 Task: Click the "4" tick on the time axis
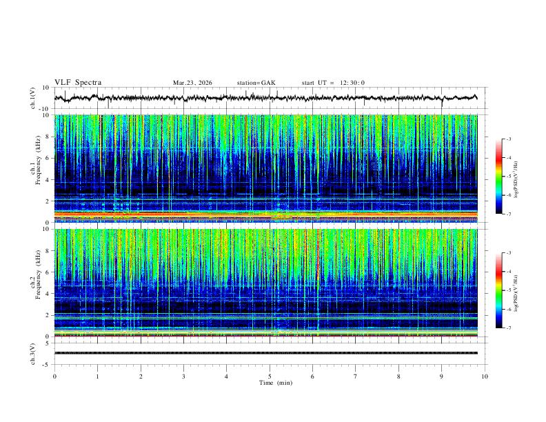227,376
